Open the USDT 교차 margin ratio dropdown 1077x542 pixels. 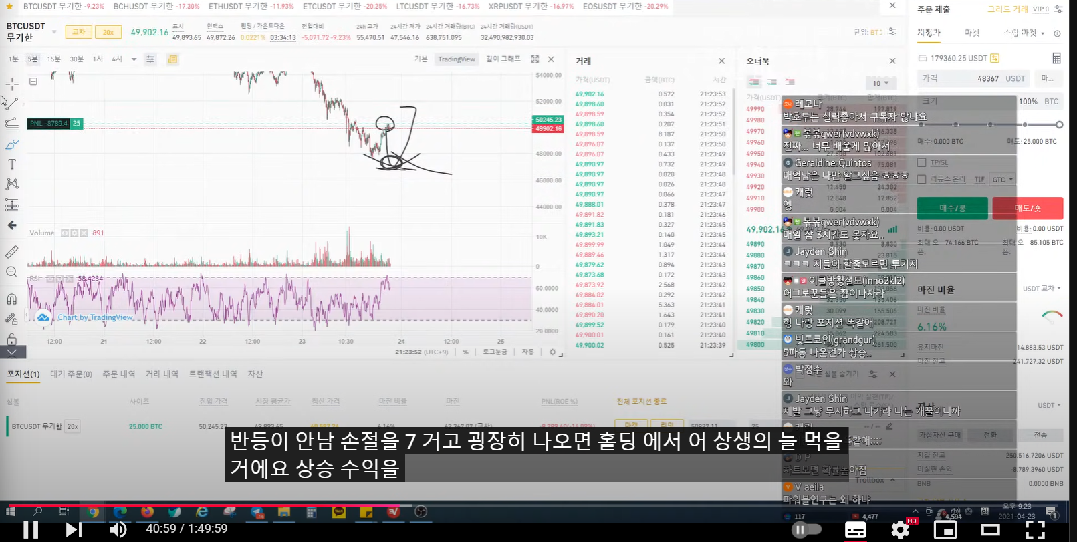point(1042,289)
